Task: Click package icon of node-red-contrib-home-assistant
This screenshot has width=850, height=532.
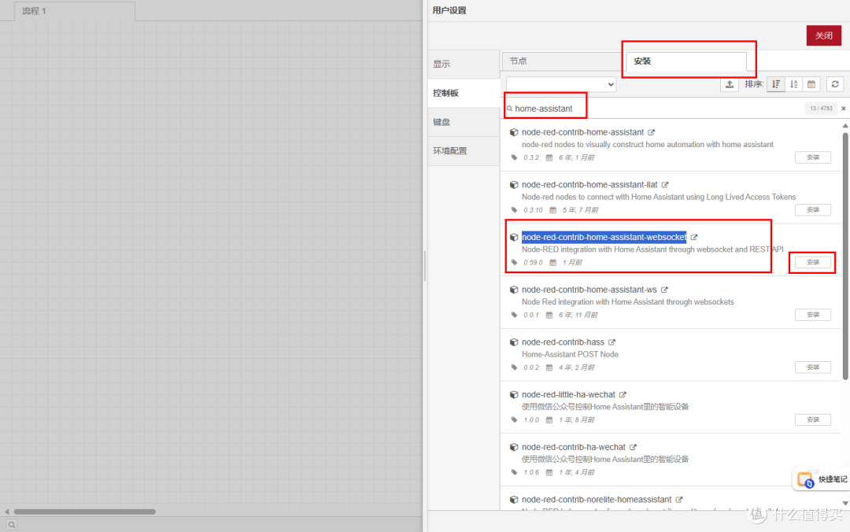Action: tap(514, 132)
